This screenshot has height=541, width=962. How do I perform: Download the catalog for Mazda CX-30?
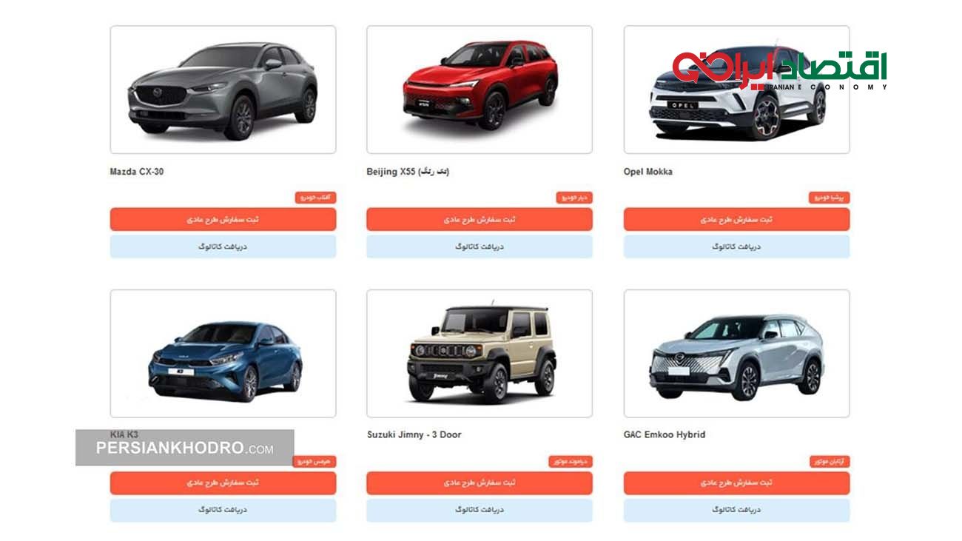[x=223, y=246]
